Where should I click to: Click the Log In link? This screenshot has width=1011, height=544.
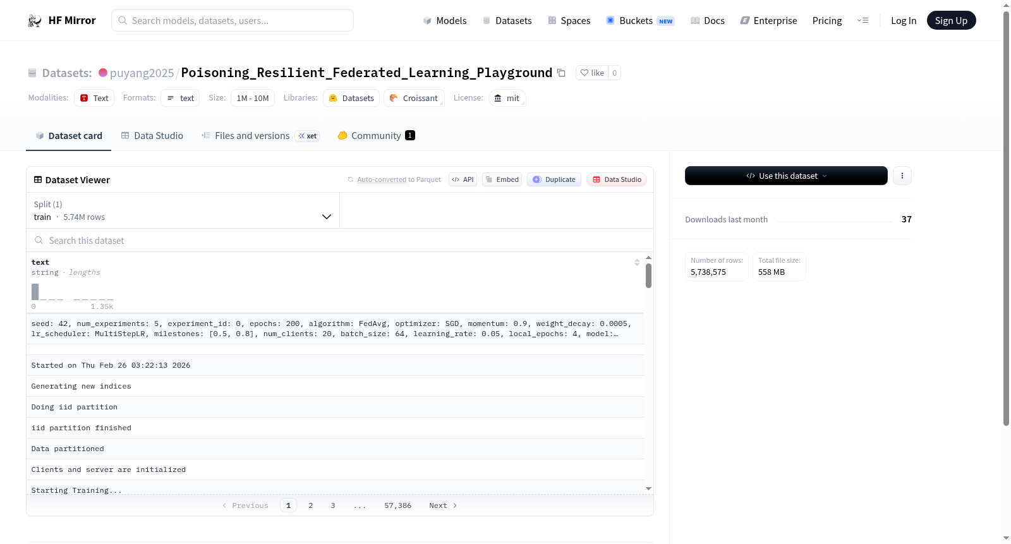[x=904, y=20]
